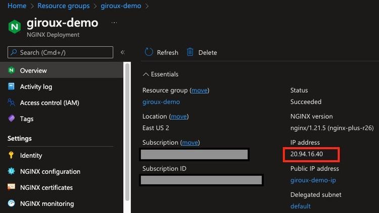Open giroux-demo resource group link

[161, 102]
